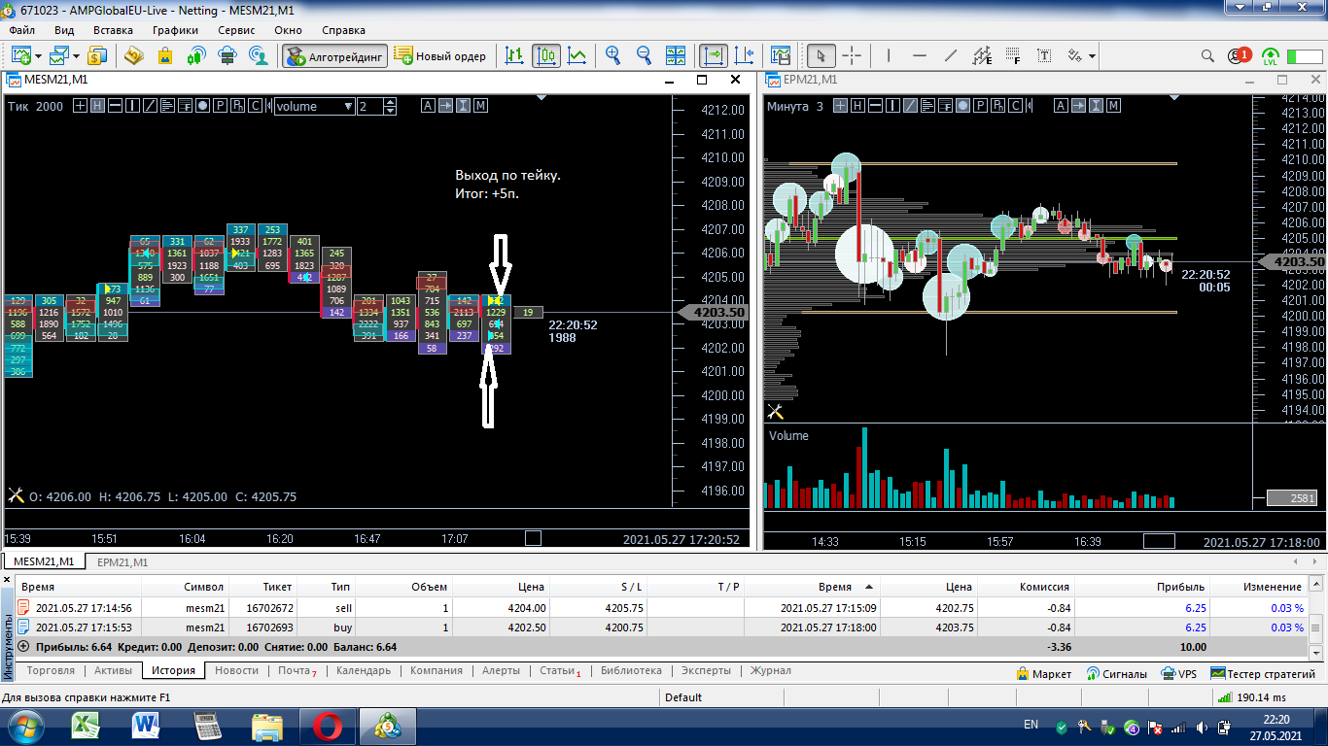The width and height of the screenshot is (1328, 746).
Task: Open Тестер стратегий panel
Action: [1263, 673]
